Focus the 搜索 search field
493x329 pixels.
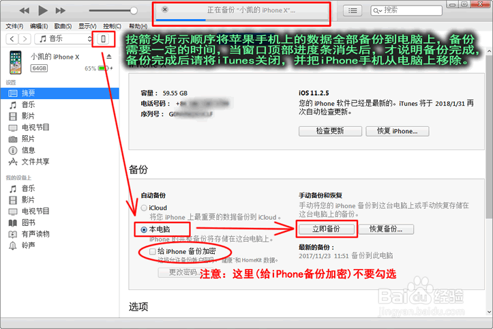coord(406,10)
